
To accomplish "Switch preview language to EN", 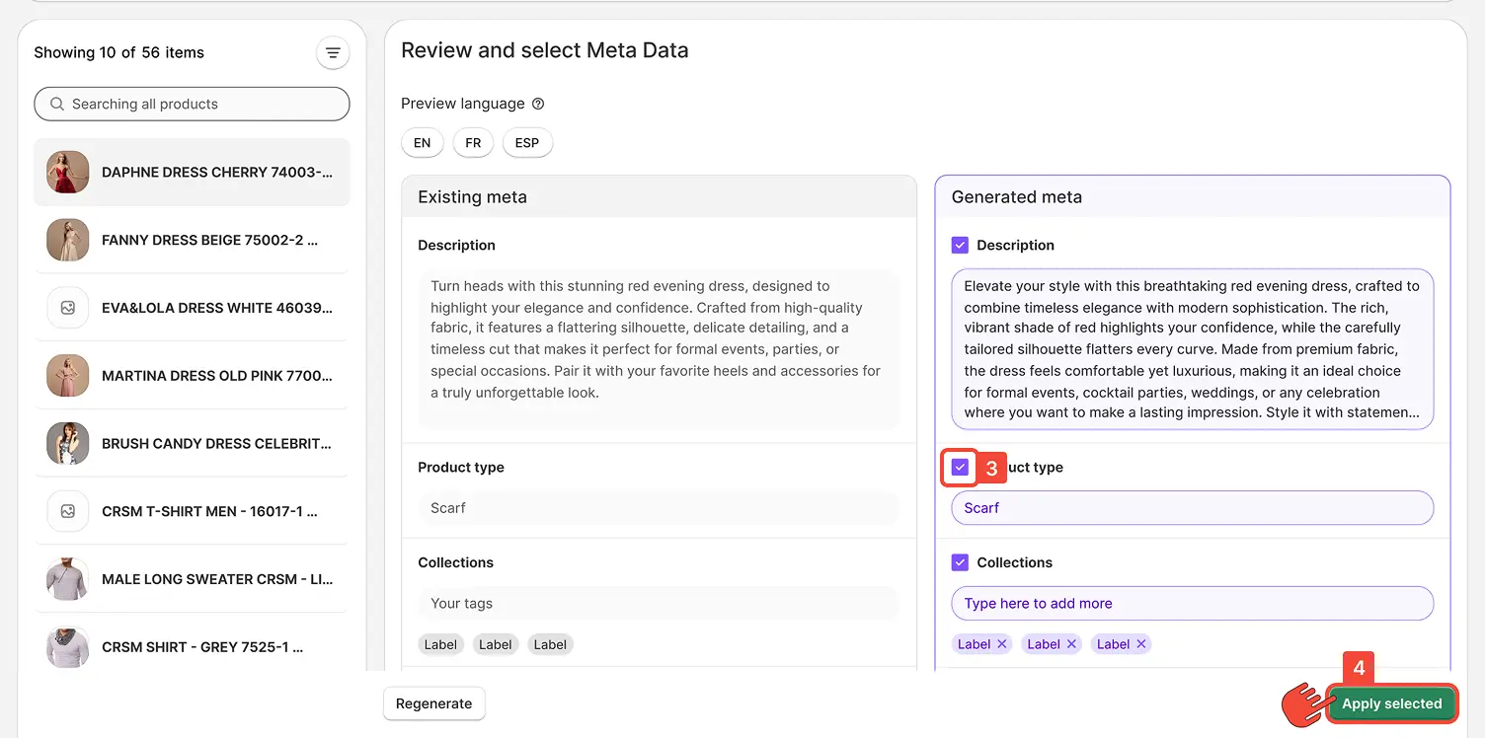I will tap(422, 143).
